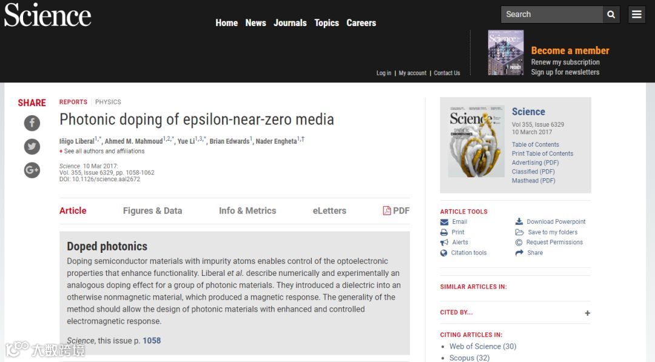The width and height of the screenshot is (655, 362).
Task: Open the Topics menu item
Action: click(x=326, y=23)
